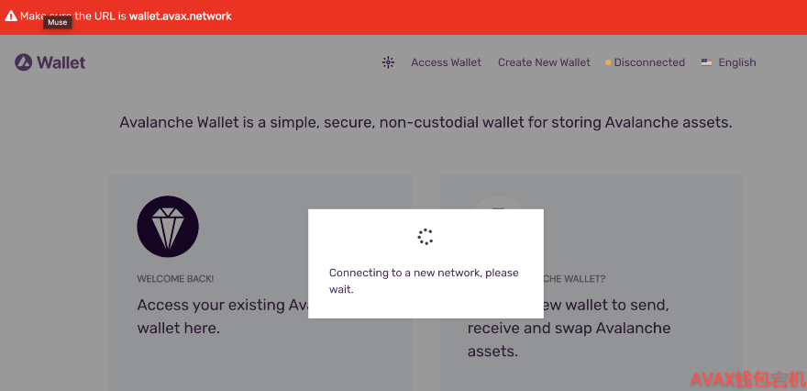Open the Create New Wallet menu link
The image size is (807, 391).
pos(544,62)
